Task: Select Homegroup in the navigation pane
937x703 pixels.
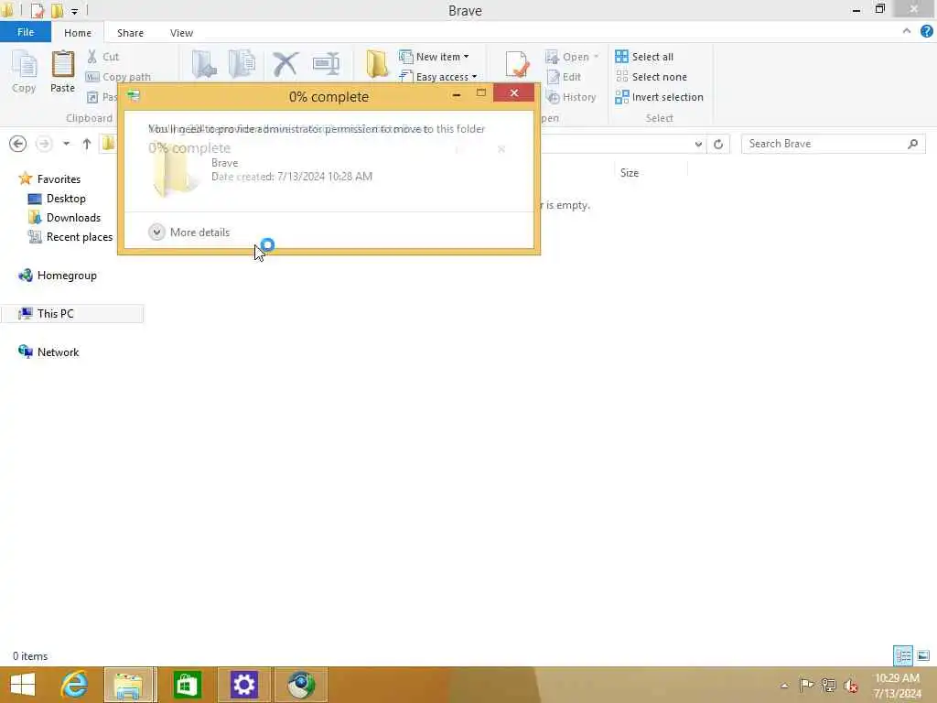Action: pyautogui.click(x=58, y=276)
